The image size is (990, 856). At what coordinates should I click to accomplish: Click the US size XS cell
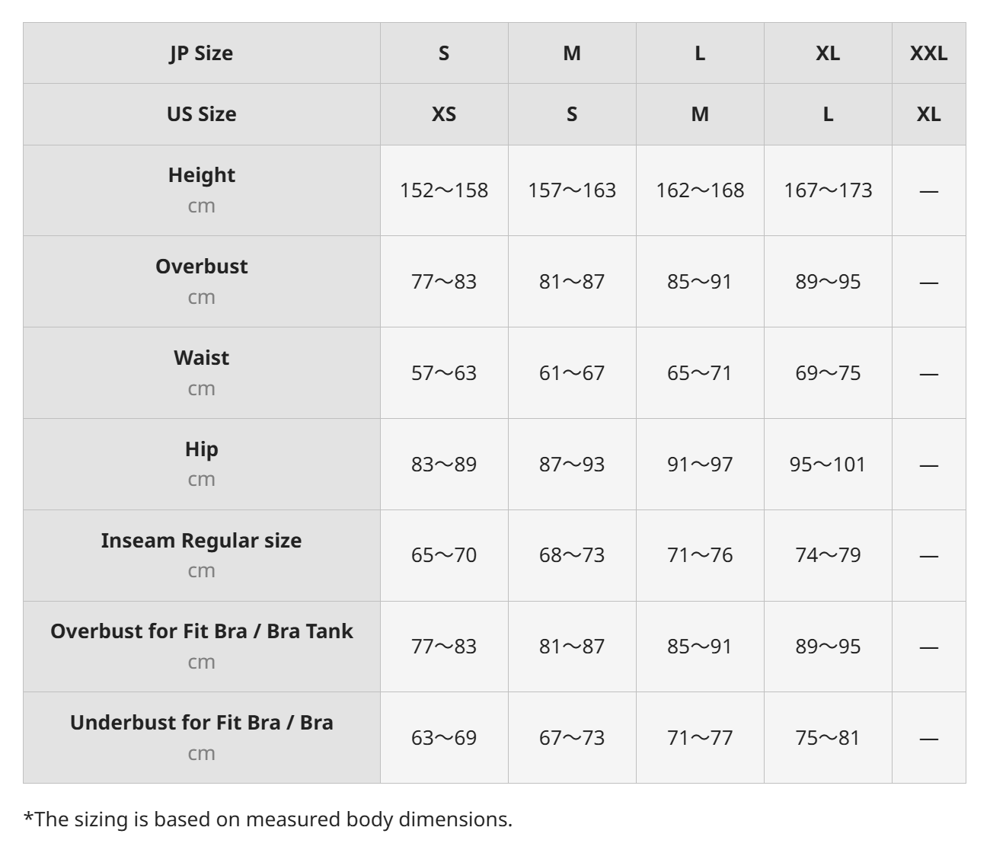444,114
